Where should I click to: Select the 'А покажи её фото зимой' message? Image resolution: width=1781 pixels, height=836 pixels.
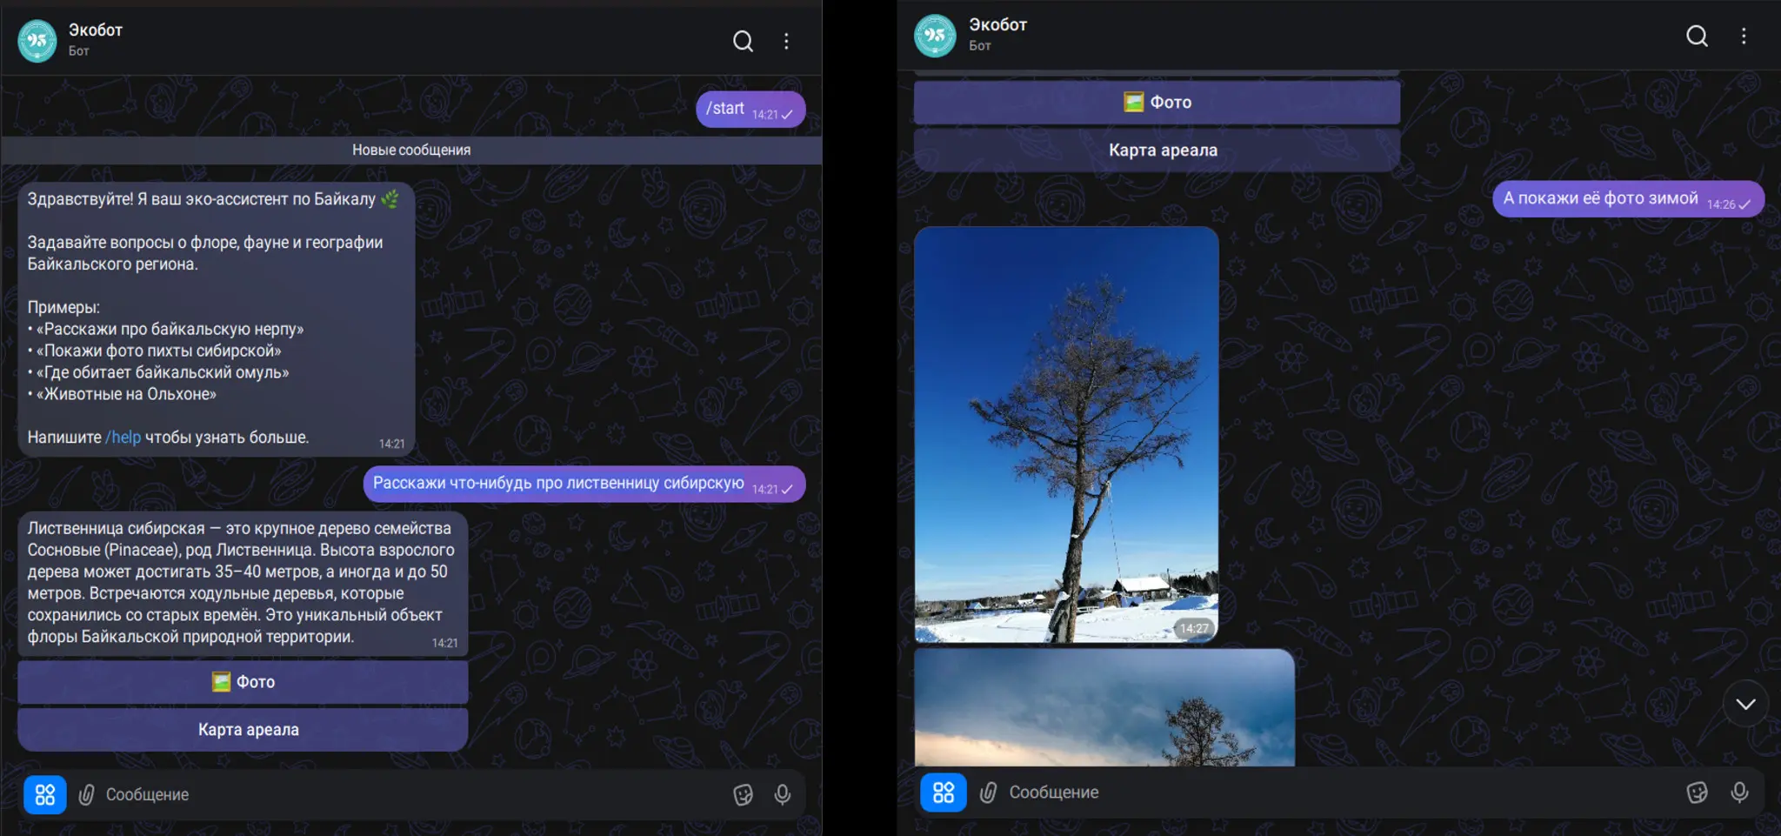[x=1628, y=199]
